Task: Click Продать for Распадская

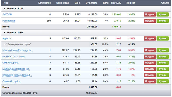Action: (x=150, y=21)
